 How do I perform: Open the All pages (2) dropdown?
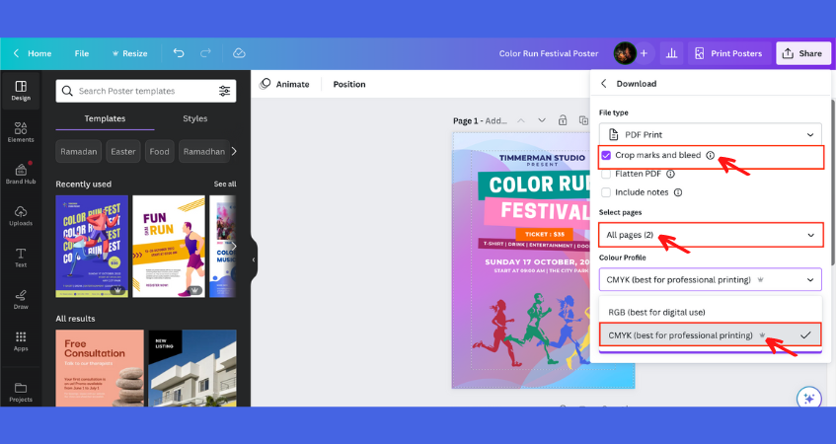pos(710,235)
